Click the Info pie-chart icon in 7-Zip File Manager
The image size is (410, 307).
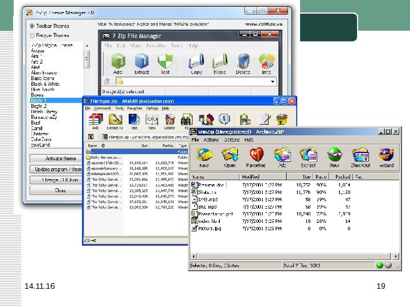point(266,61)
